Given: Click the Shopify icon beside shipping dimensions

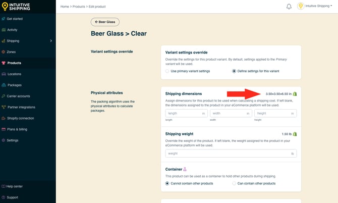Looking at the screenshot, I should click(x=295, y=94).
